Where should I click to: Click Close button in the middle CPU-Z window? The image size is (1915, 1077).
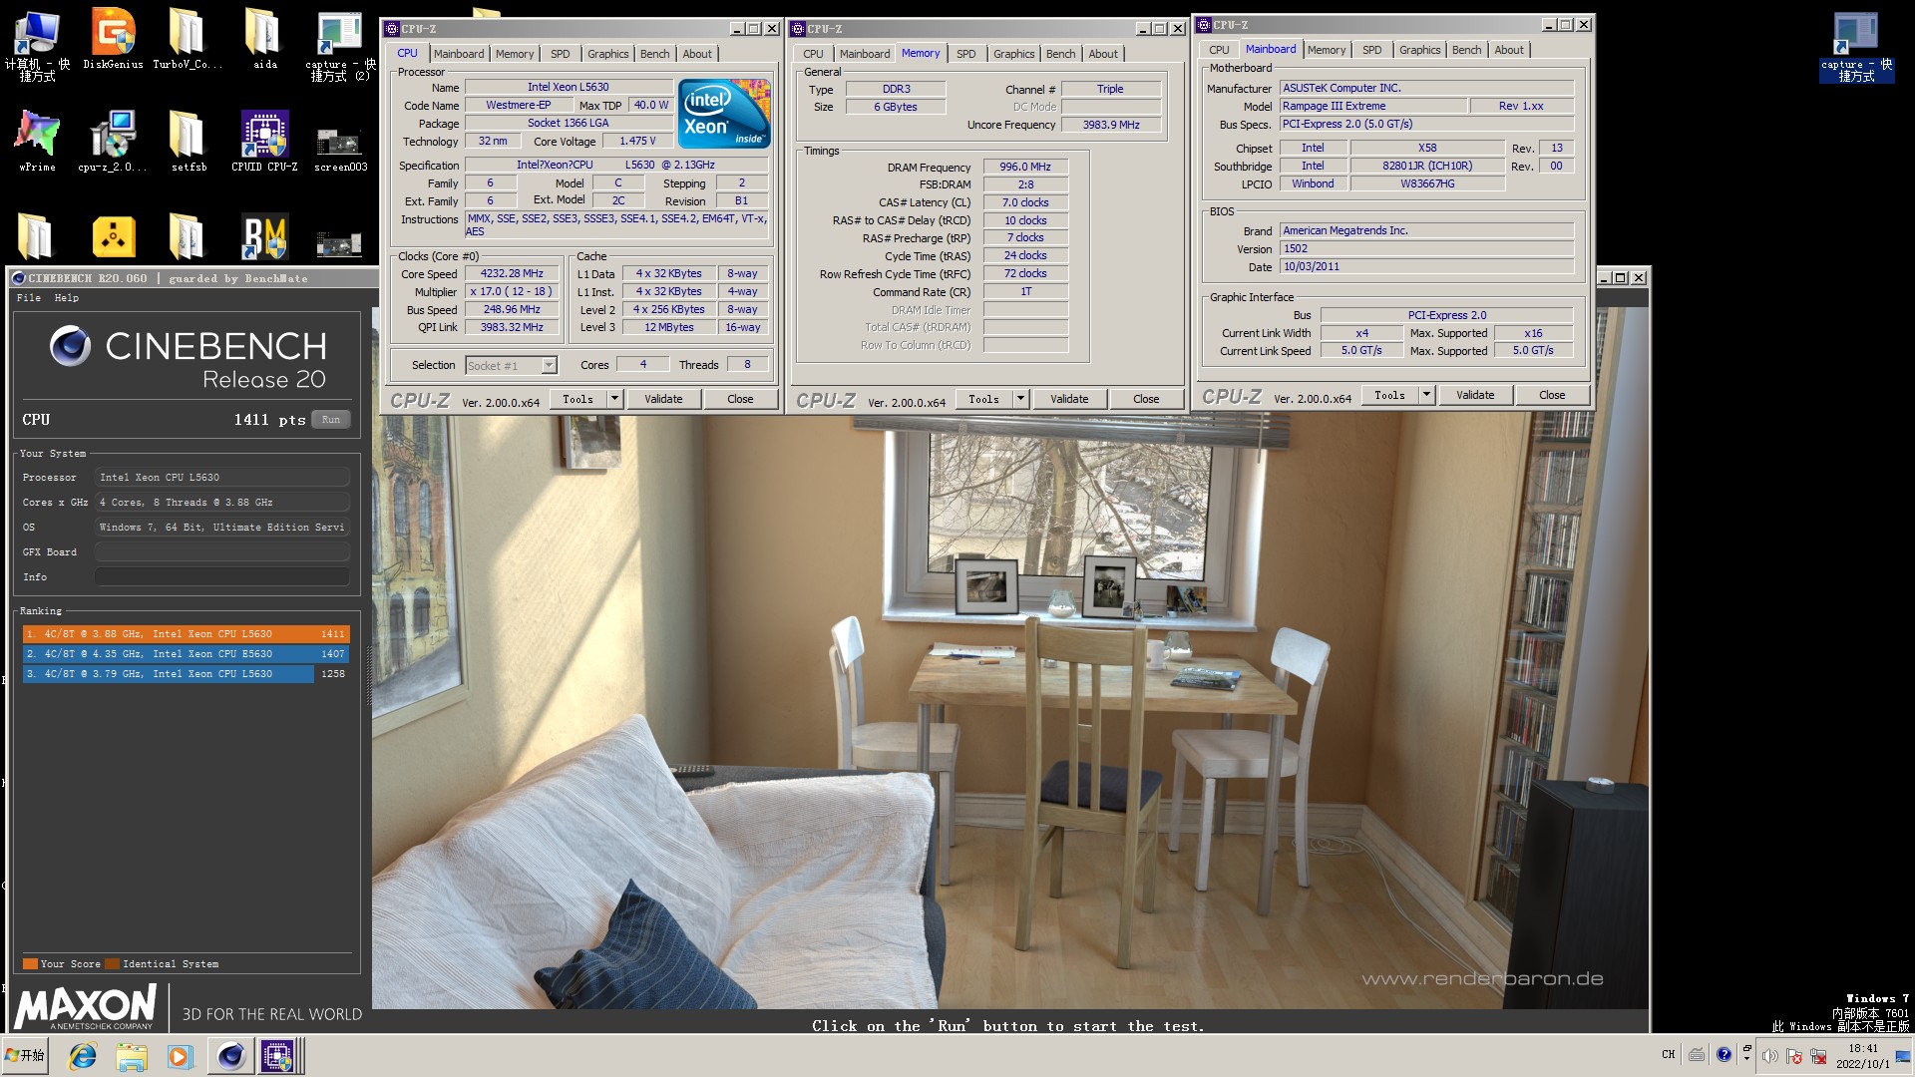click(1146, 399)
